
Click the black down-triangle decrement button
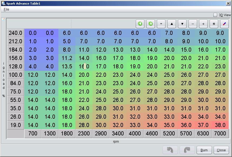point(182,24)
